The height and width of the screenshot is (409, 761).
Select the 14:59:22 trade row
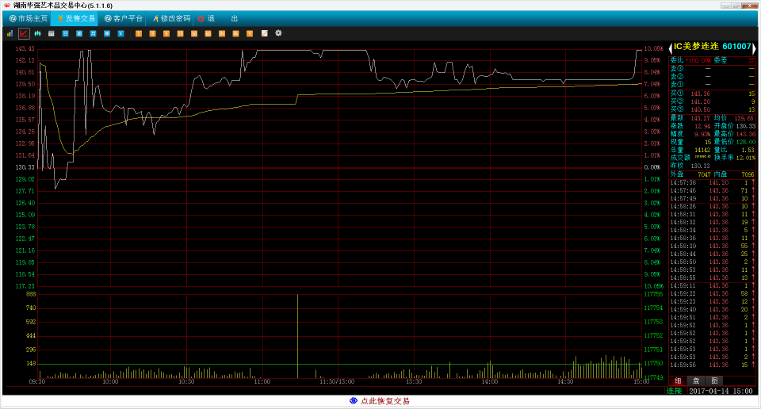coord(713,293)
